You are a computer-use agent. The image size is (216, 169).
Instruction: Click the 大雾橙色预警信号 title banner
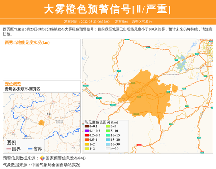tap(108, 9)
